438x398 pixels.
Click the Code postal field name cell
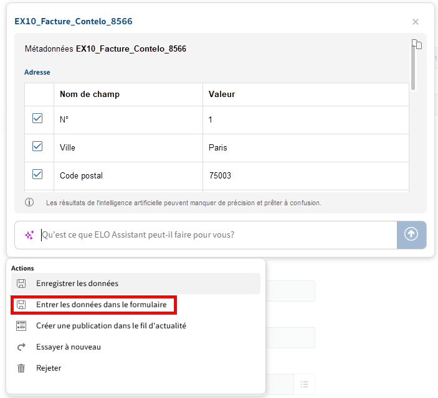128,176
